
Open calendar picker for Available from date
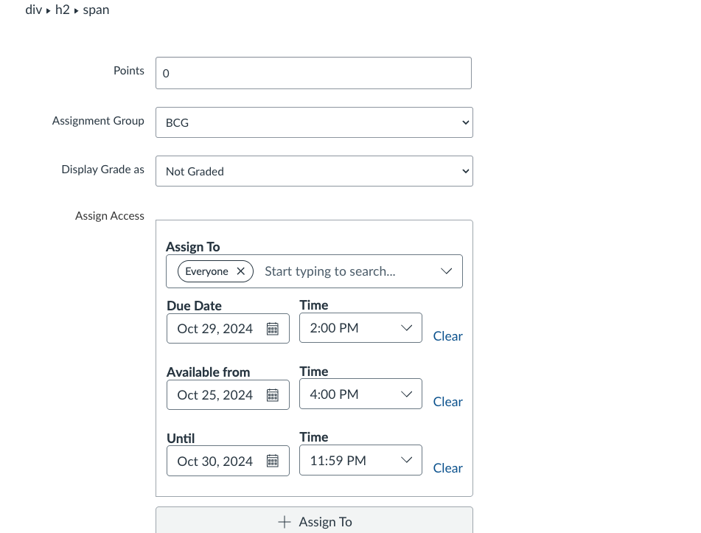pos(272,395)
